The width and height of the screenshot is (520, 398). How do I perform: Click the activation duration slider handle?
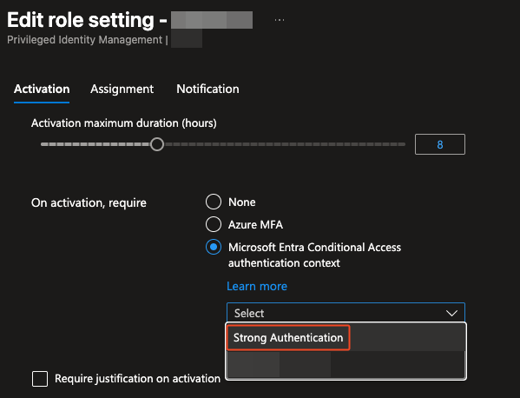157,144
